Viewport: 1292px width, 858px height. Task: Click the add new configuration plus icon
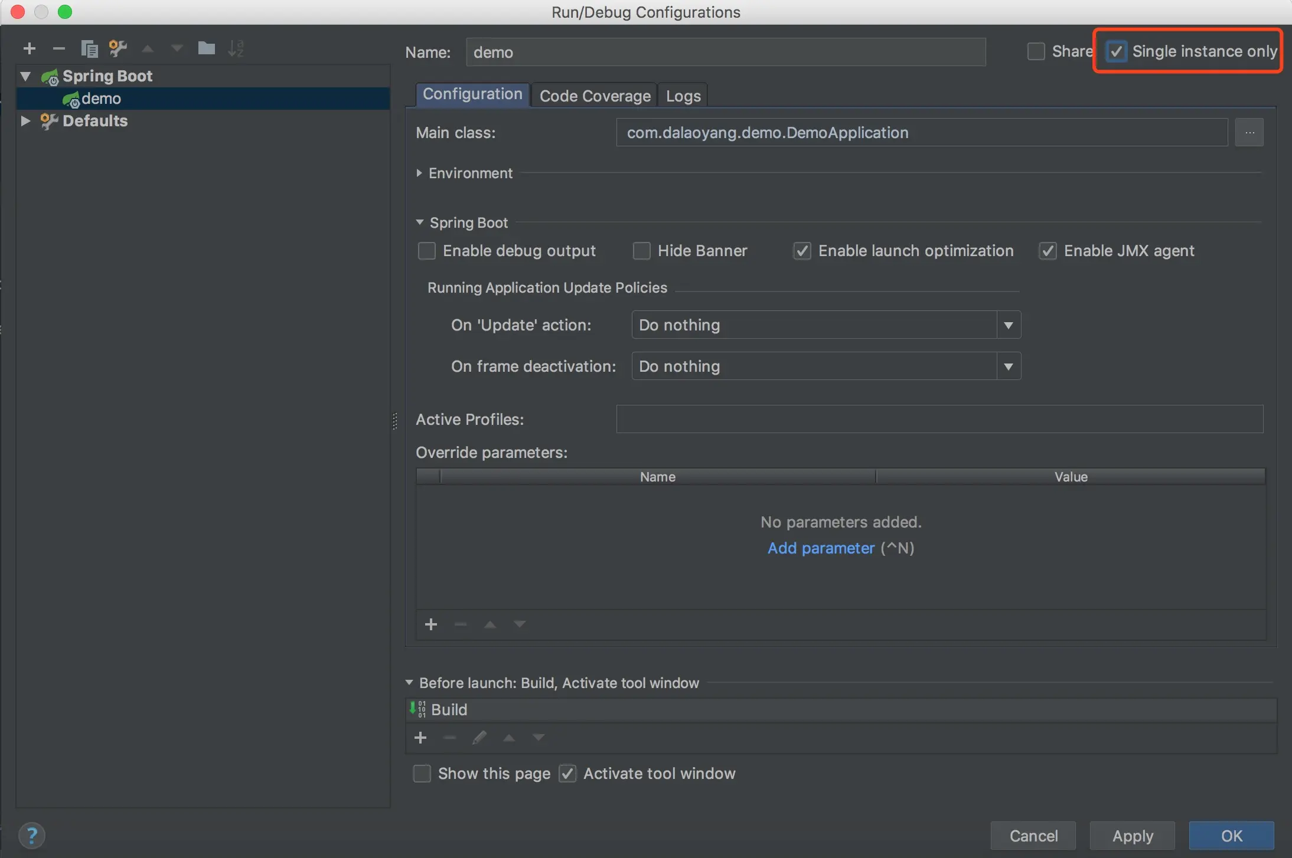pyautogui.click(x=30, y=48)
